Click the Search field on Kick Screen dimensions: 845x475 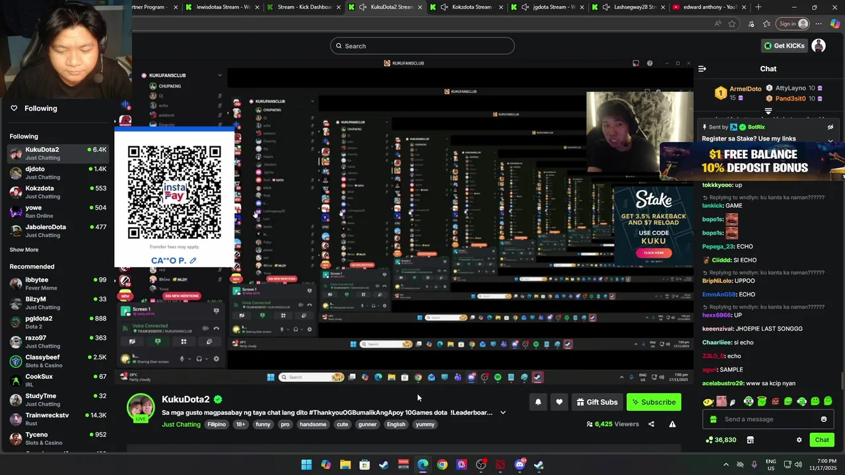[422, 46]
